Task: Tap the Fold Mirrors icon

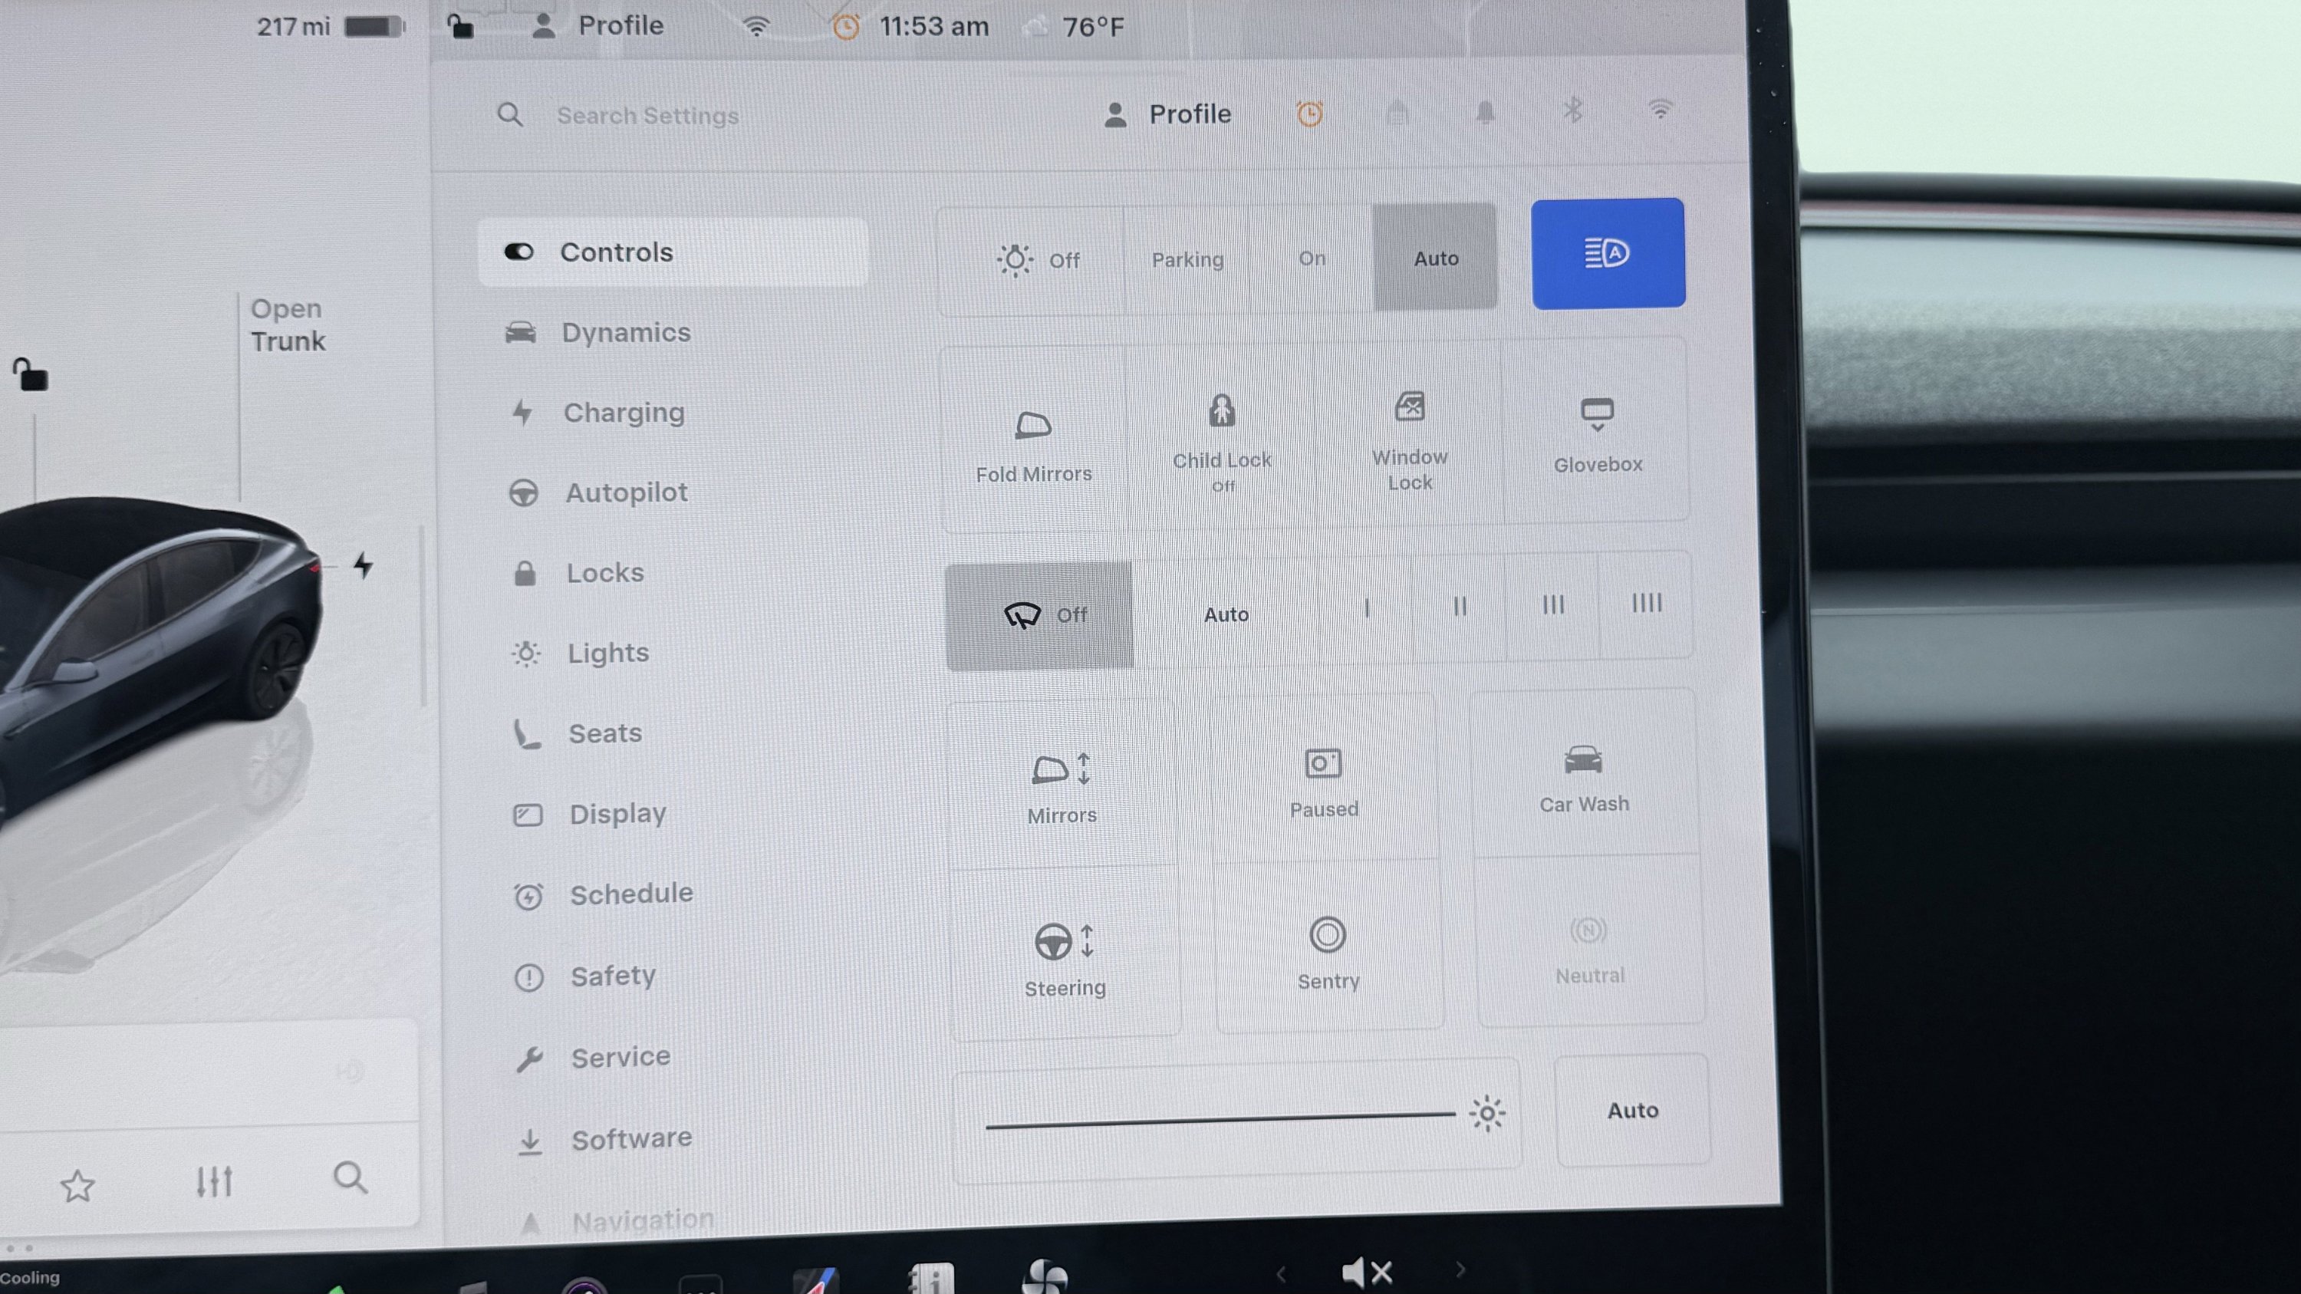Action: click(x=1033, y=426)
